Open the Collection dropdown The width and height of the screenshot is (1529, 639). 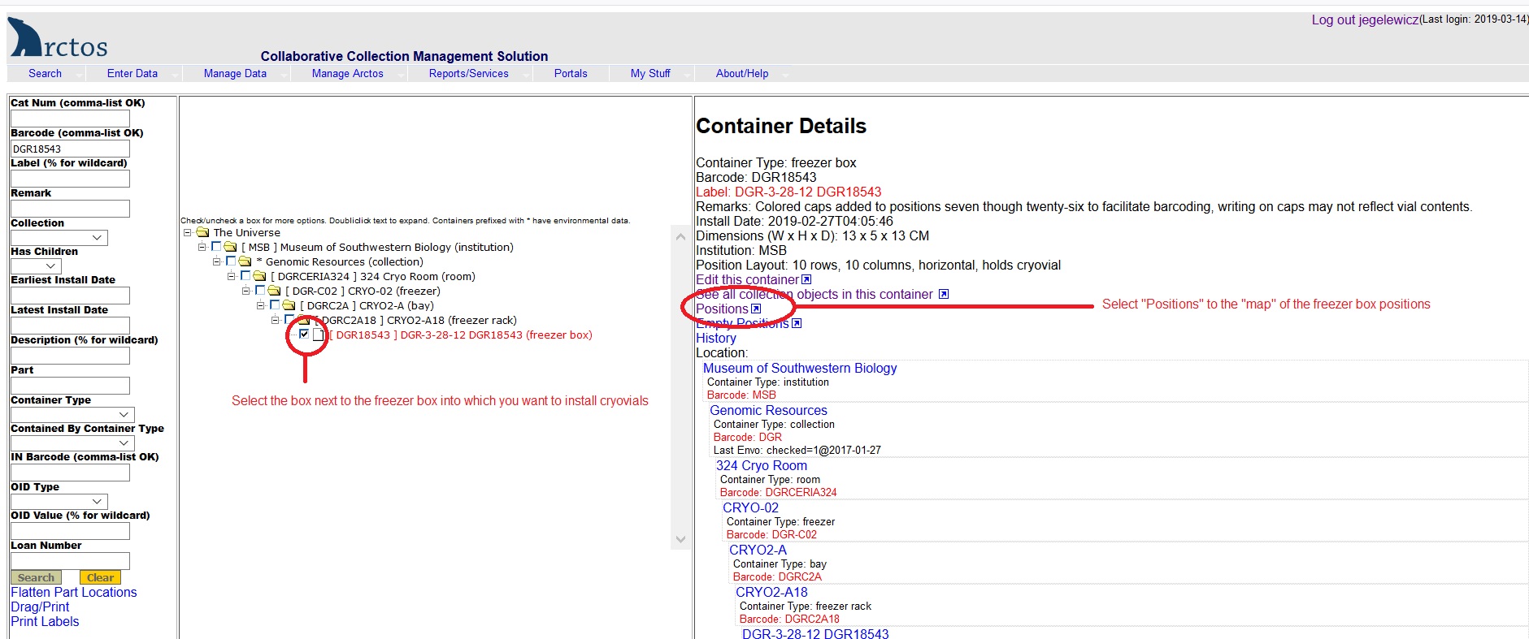point(59,238)
